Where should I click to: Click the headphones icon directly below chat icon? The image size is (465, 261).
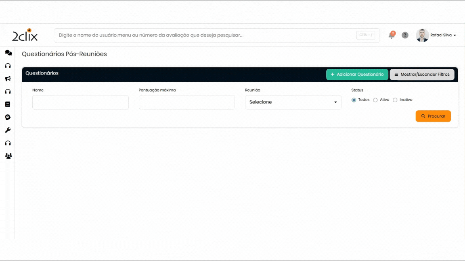coord(8,66)
